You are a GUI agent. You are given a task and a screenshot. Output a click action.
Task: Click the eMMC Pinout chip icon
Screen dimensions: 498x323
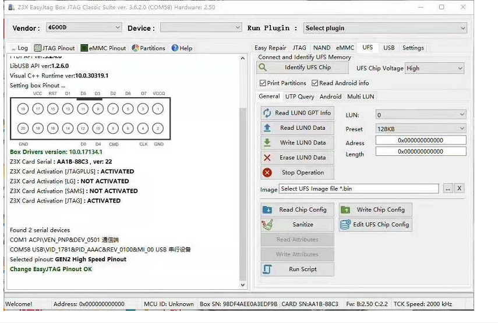point(84,48)
